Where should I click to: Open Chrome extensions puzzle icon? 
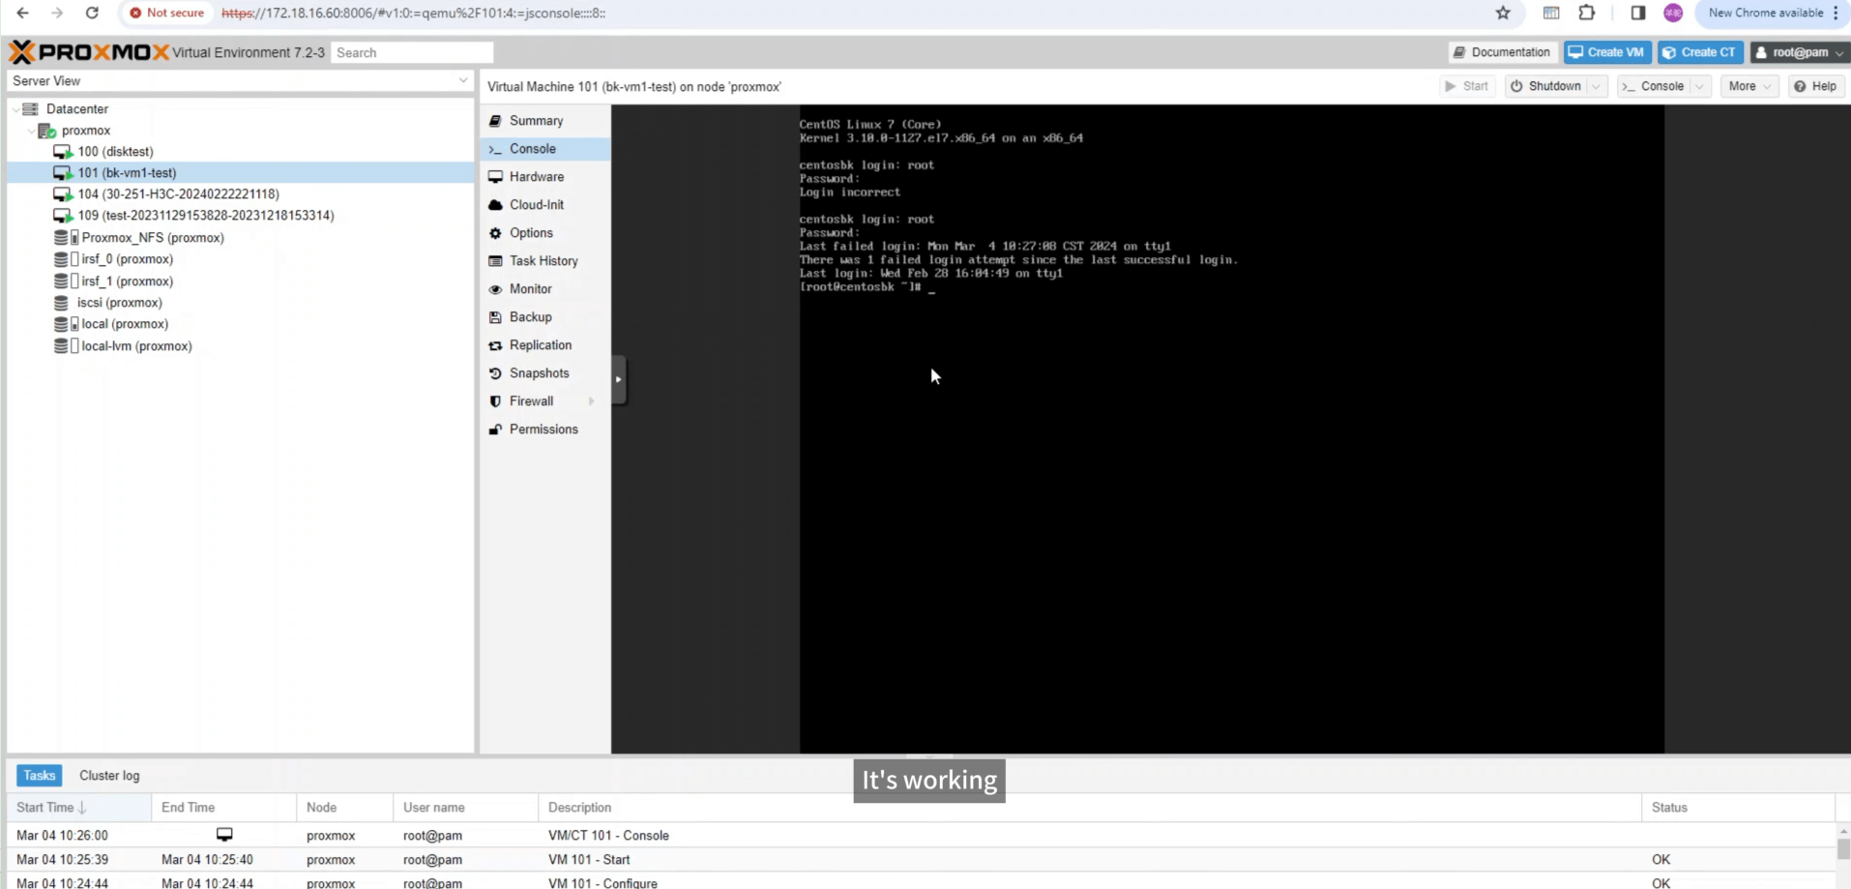[1587, 13]
